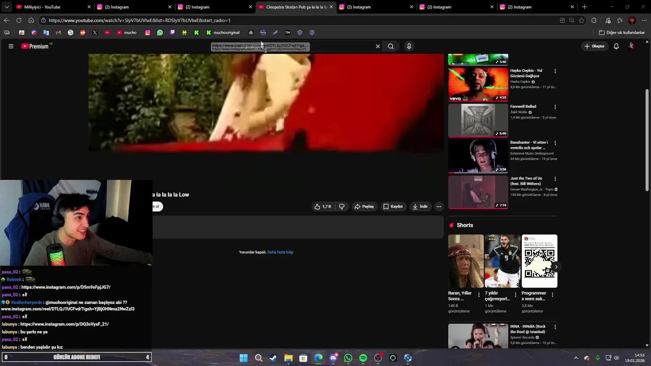Switch to the Cleopatra Stratan tab
Viewport: 651px width, 366px height.
click(297, 7)
